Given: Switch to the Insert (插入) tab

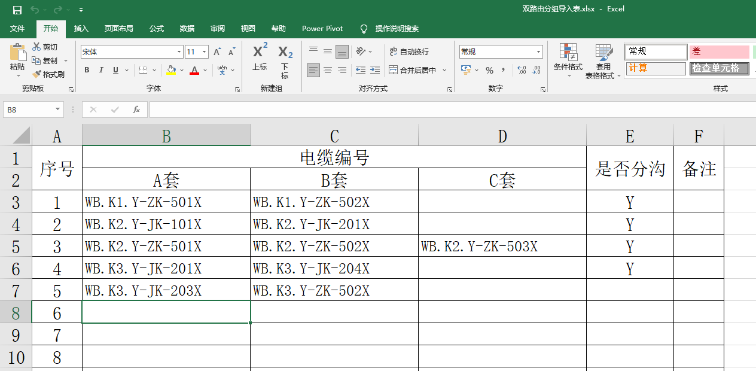Looking at the screenshot, I should click(x=81, y=29).
